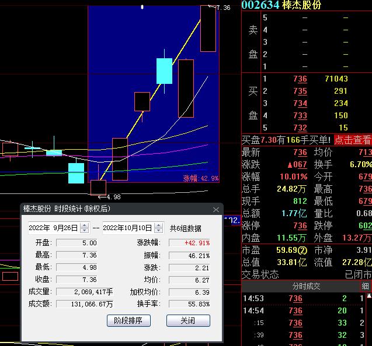Screen dimensions: 372x346
Task: Click start date spinner on 9月26日 field
Action: (x=85, y=228)
